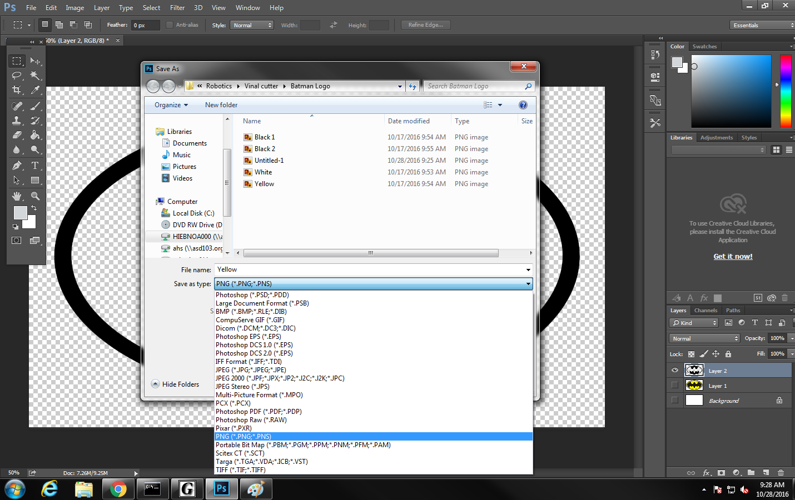Select the Rectangular Marquee tool
The height and width of the screenshot is (500, 795).
pos(17,61)
